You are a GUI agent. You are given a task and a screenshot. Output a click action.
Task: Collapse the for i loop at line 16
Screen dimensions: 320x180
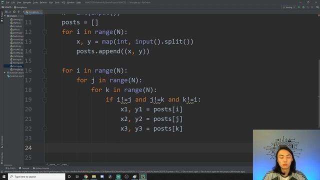pos(45,70)
